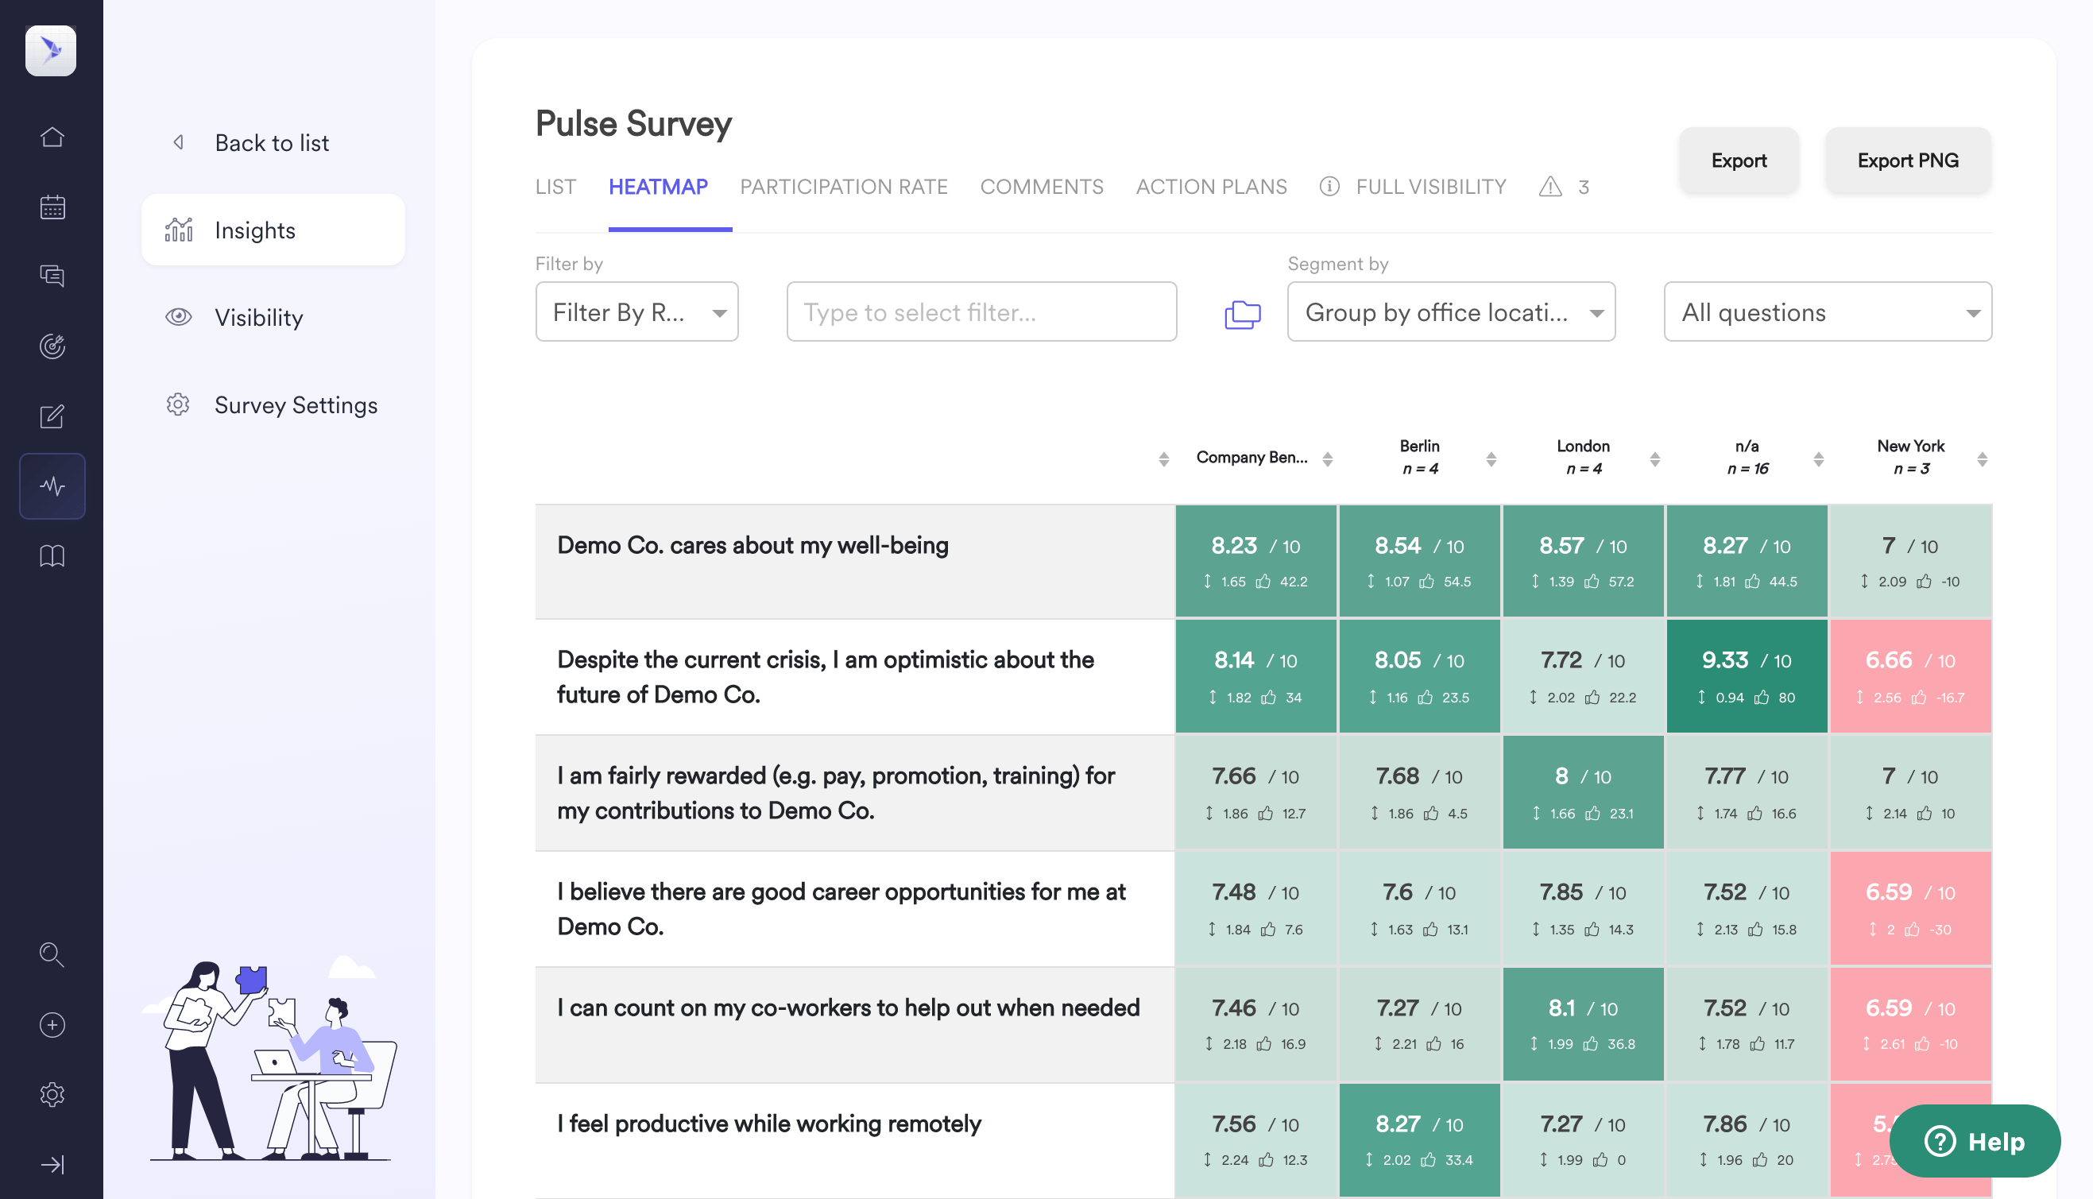Switch to the COMMENTS tab
2093x1199 pixels.
coord(1043,187)
